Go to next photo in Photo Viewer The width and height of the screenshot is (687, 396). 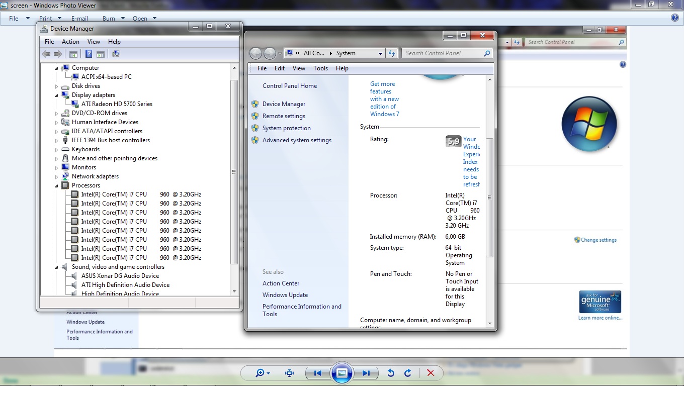(366, 373)
